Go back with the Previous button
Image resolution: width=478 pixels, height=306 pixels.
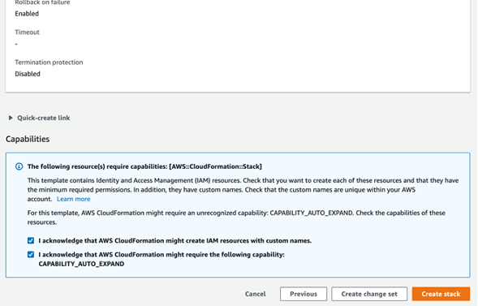tap(304, 294)
